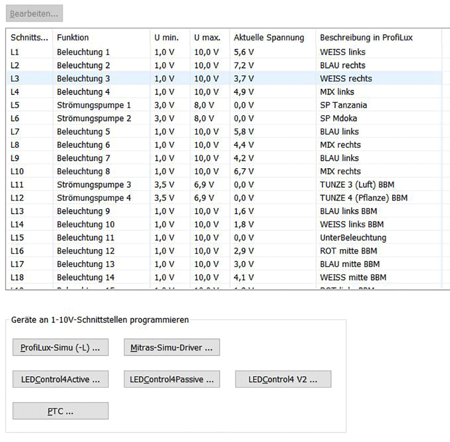The height and width of the screenshot is (442, 450).
Task: Sort by Beschreibung in ProfiLux header
Action: (x=366, y=38)
